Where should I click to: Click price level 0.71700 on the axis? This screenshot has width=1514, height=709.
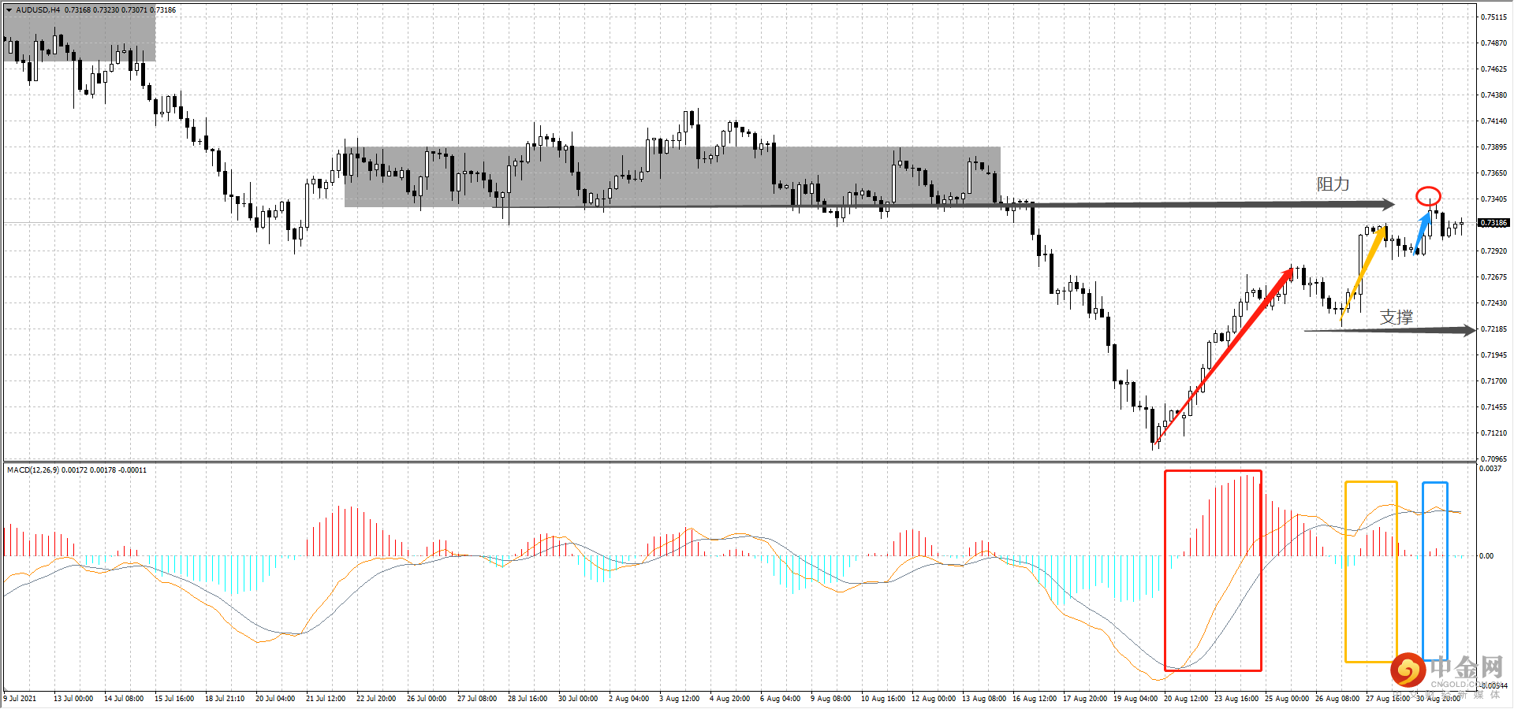pyautogui.click(x=1493, y=381)
